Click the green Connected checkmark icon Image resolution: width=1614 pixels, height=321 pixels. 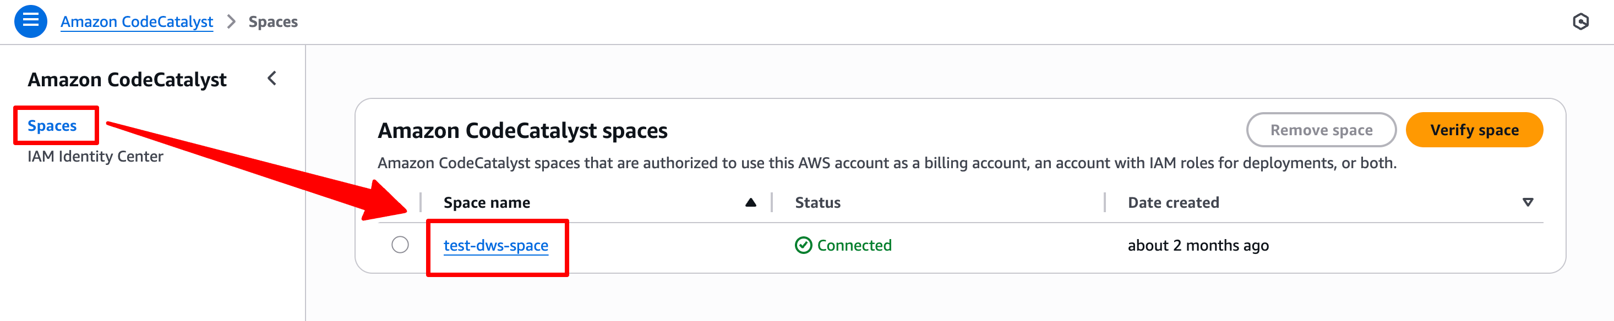pyautogui.click(x=803, y=245)
